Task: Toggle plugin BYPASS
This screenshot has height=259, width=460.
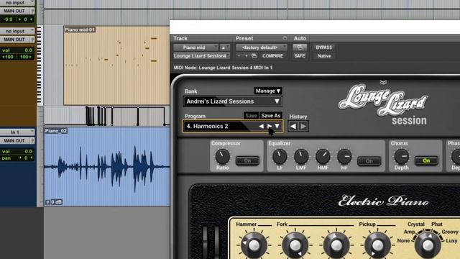Action: [x=324, y=47]
